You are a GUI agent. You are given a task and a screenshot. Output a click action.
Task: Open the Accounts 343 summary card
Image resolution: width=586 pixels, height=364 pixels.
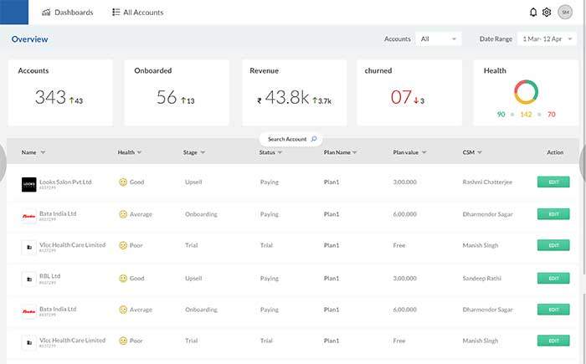[60, 92]
